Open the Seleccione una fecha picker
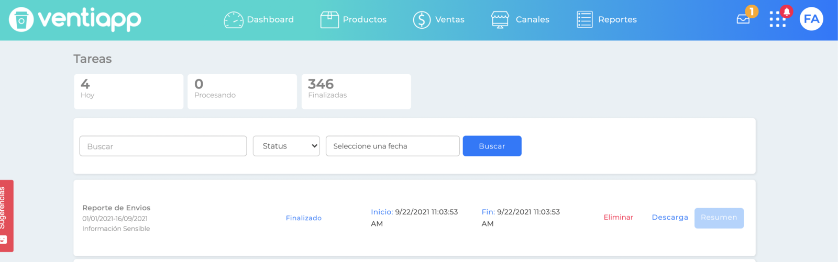This screenshot has height=262, width=838. pos(393,146)
